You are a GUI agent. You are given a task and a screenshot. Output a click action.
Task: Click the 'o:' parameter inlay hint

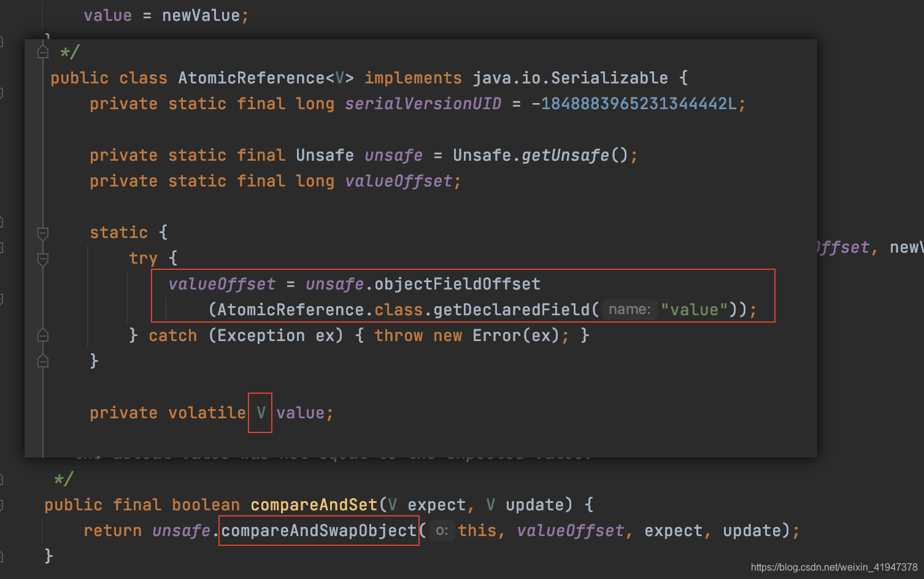(442, 531)
